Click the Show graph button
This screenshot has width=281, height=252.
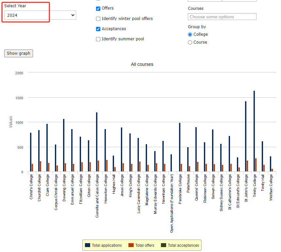tap(19, 53)
